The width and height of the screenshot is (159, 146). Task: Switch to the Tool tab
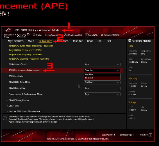tap(99, 41)
